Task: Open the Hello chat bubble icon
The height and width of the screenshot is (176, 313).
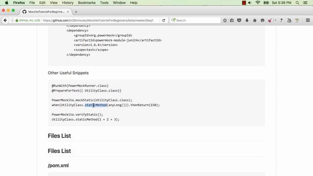Action: pos(262,21)
